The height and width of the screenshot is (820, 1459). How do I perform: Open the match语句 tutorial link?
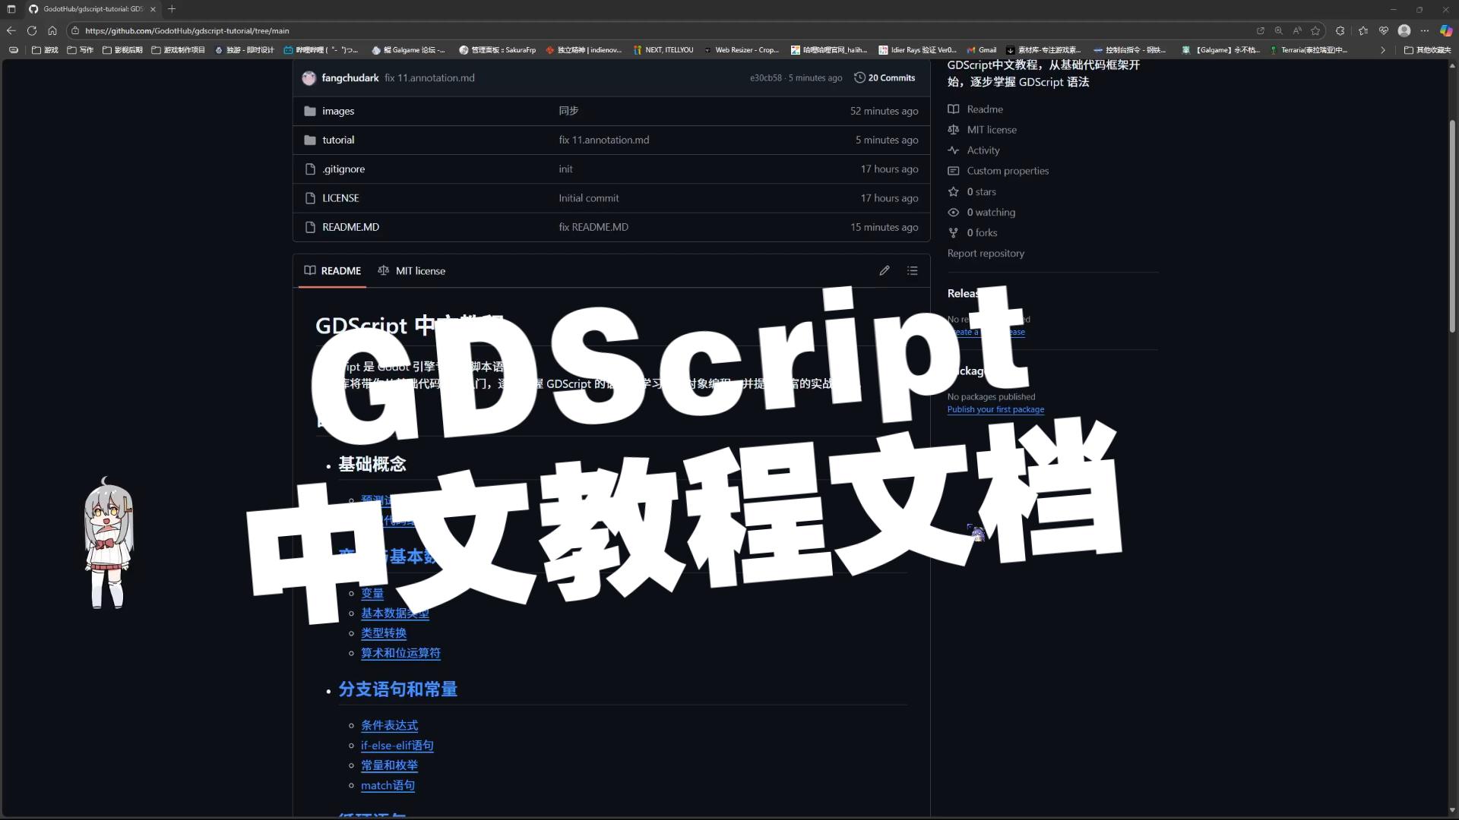[x=388, y=784]
